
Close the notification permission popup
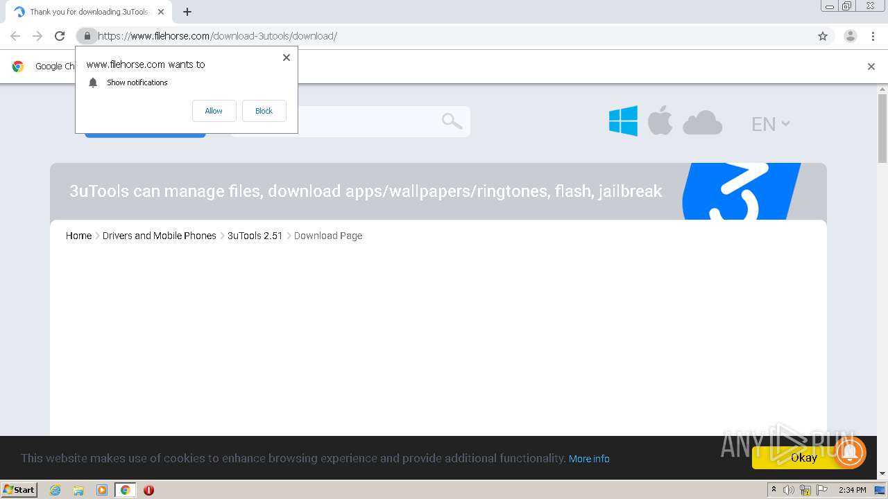286,58
